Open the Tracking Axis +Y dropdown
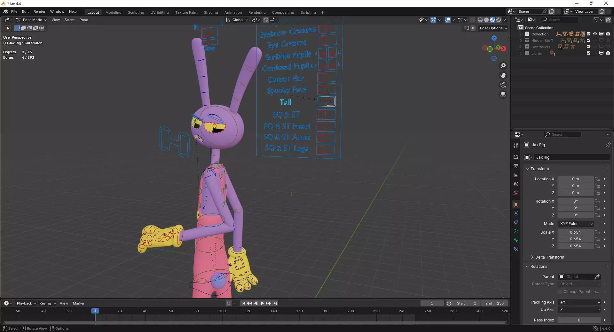The width and height of the screenshot is (614, 332). [x=579, y=302]
